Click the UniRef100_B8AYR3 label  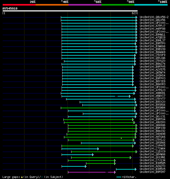pos(152,84)
